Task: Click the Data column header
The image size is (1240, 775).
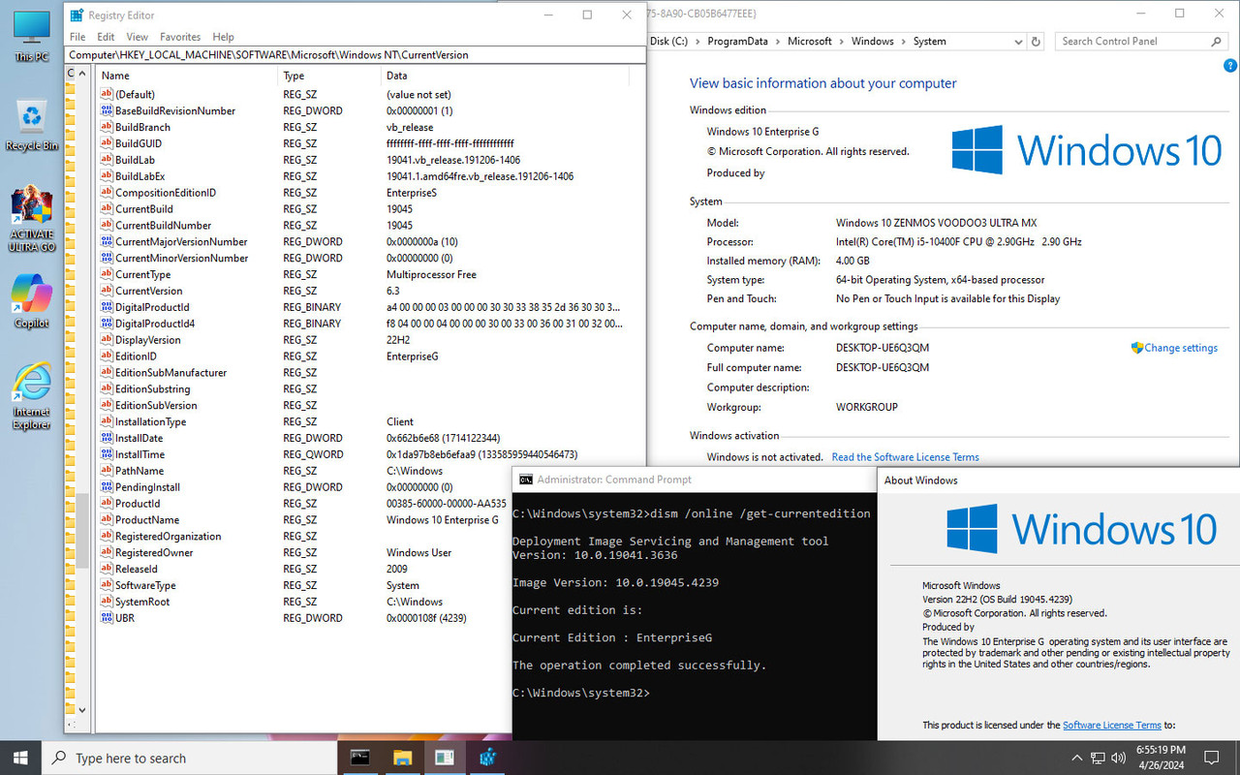Action: click(505, 76)
